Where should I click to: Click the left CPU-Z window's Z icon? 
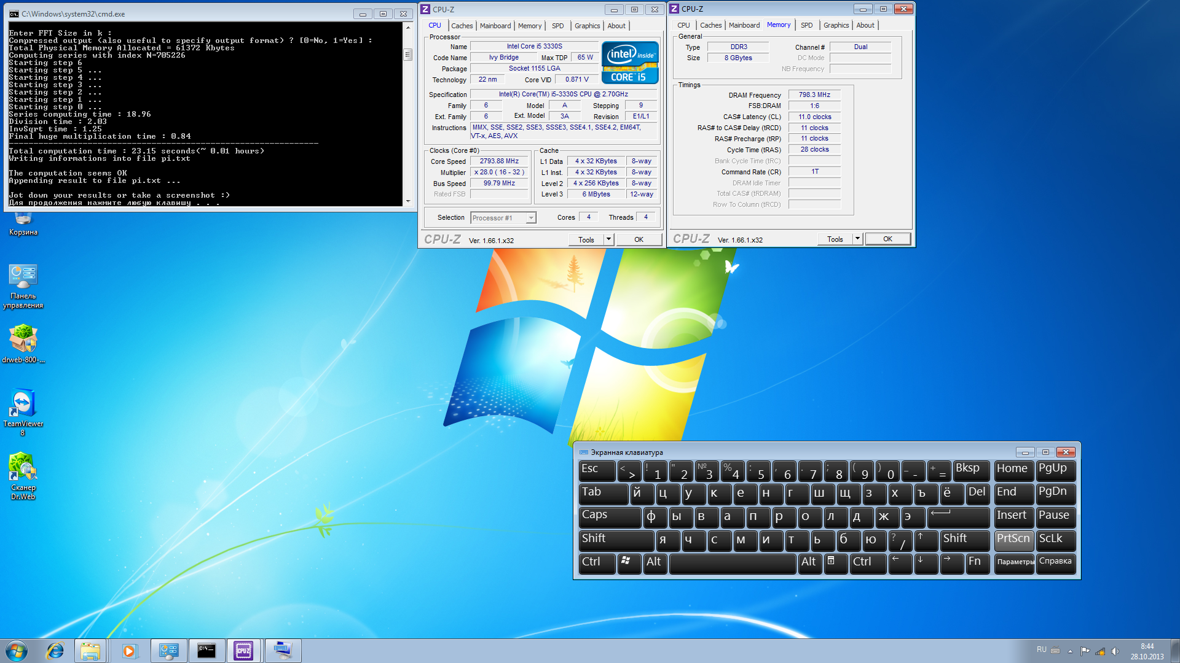tap(425, 9)
